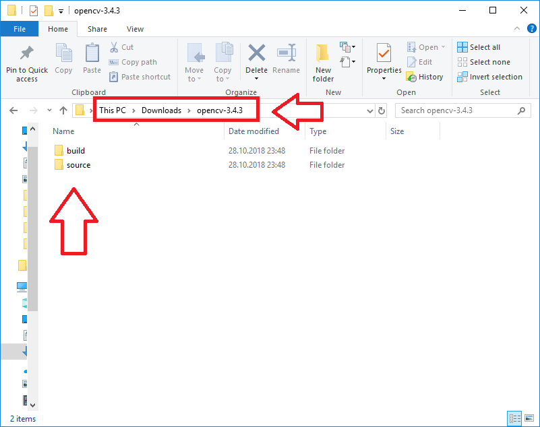Viewport: 540px width, 427px height.
Task: Click the Copy icon in Clipboard group
Action: (64, 53)
